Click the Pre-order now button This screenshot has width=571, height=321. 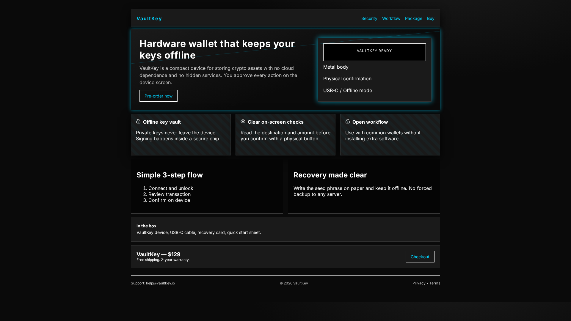pos(159,96)
